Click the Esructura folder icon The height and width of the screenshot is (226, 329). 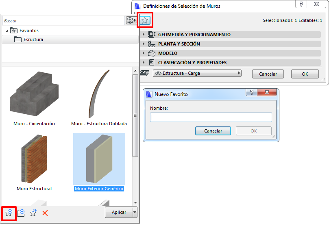pos(18,39)
